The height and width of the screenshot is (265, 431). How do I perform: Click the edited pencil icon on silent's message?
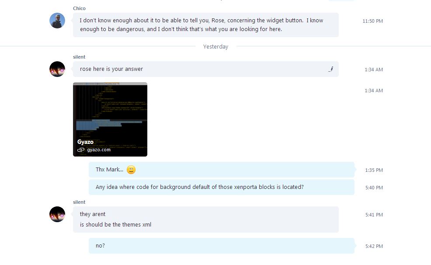(330, 69)
